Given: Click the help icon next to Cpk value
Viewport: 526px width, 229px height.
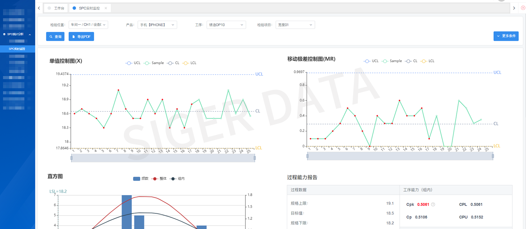Looking at the screenshot, I should (433, 204).
